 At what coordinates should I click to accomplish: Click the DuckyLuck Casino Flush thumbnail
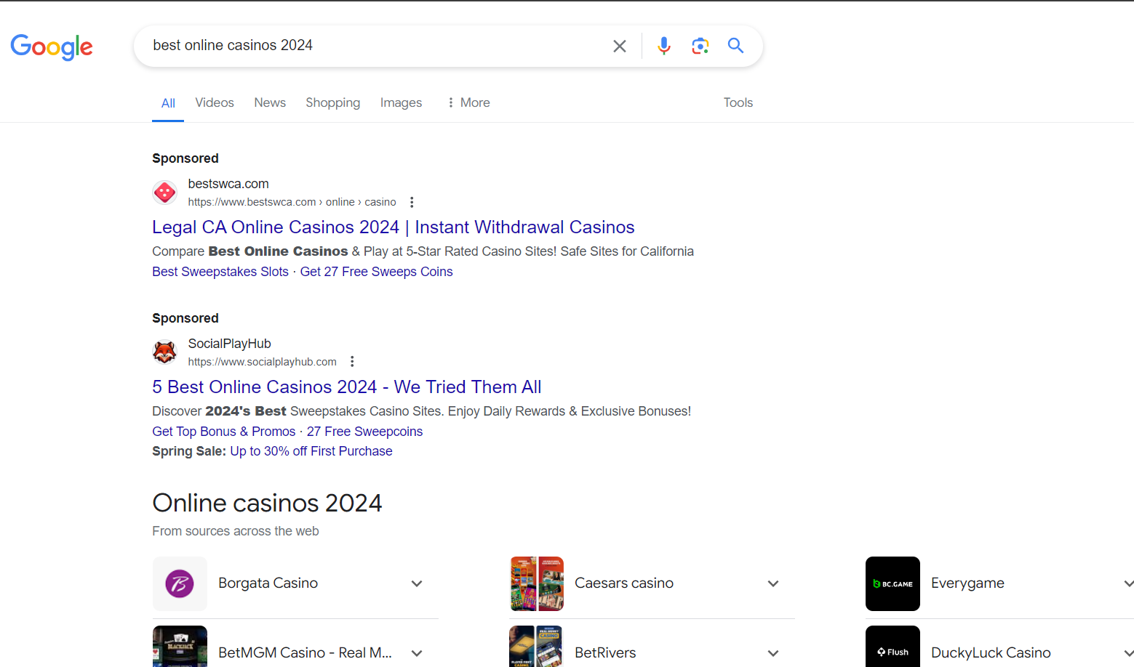[893, 647]
